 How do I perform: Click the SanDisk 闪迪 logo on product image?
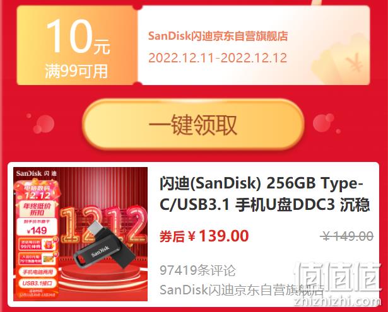[x=37, y=173]
